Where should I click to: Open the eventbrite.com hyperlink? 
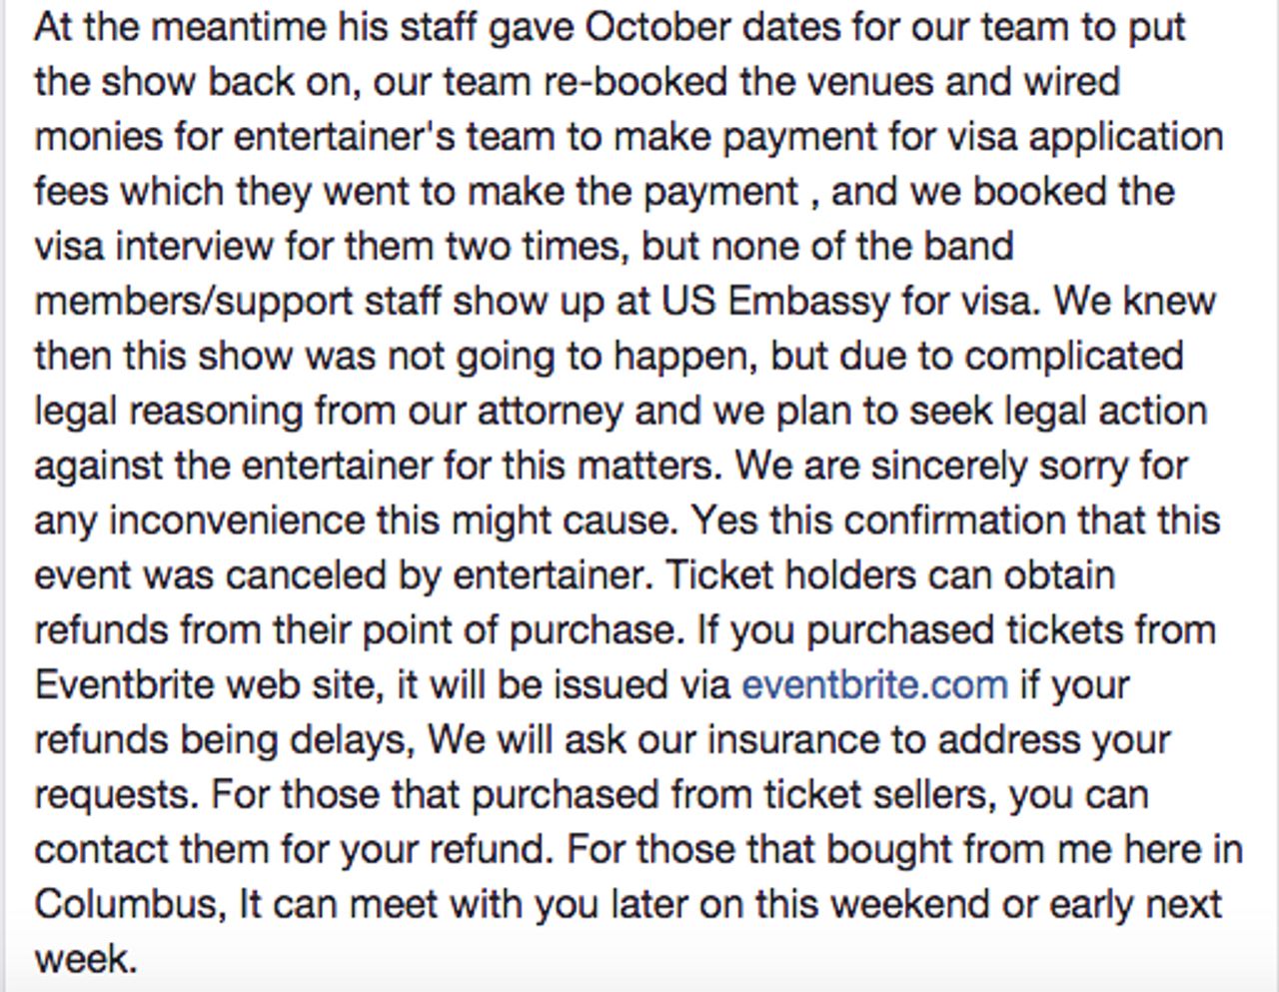[x=874, y=685]
